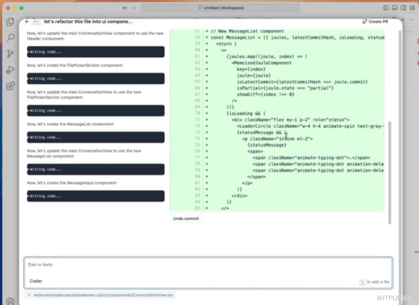419x305 pixels.
Task: Click the 'Talk to Melty' input field
Action: tap(207, 265)
